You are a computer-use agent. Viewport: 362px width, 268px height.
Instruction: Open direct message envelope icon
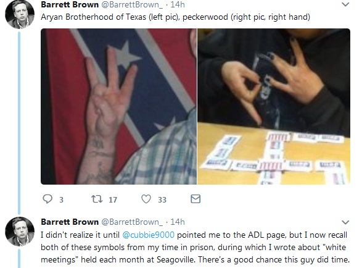pos(195,199)
